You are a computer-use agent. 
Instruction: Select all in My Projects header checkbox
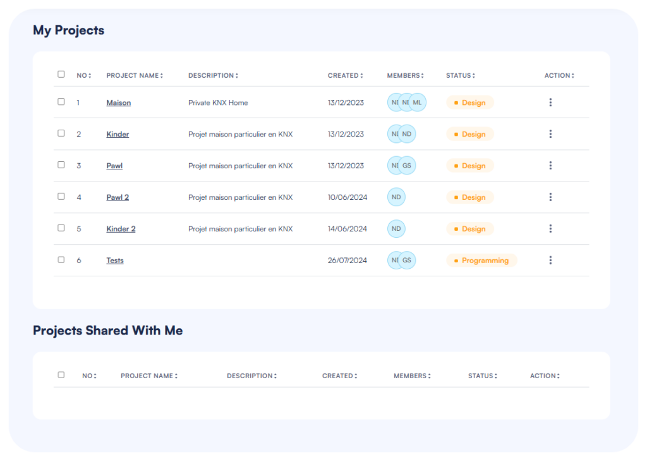pyautogui.click(x=61, y=75)
